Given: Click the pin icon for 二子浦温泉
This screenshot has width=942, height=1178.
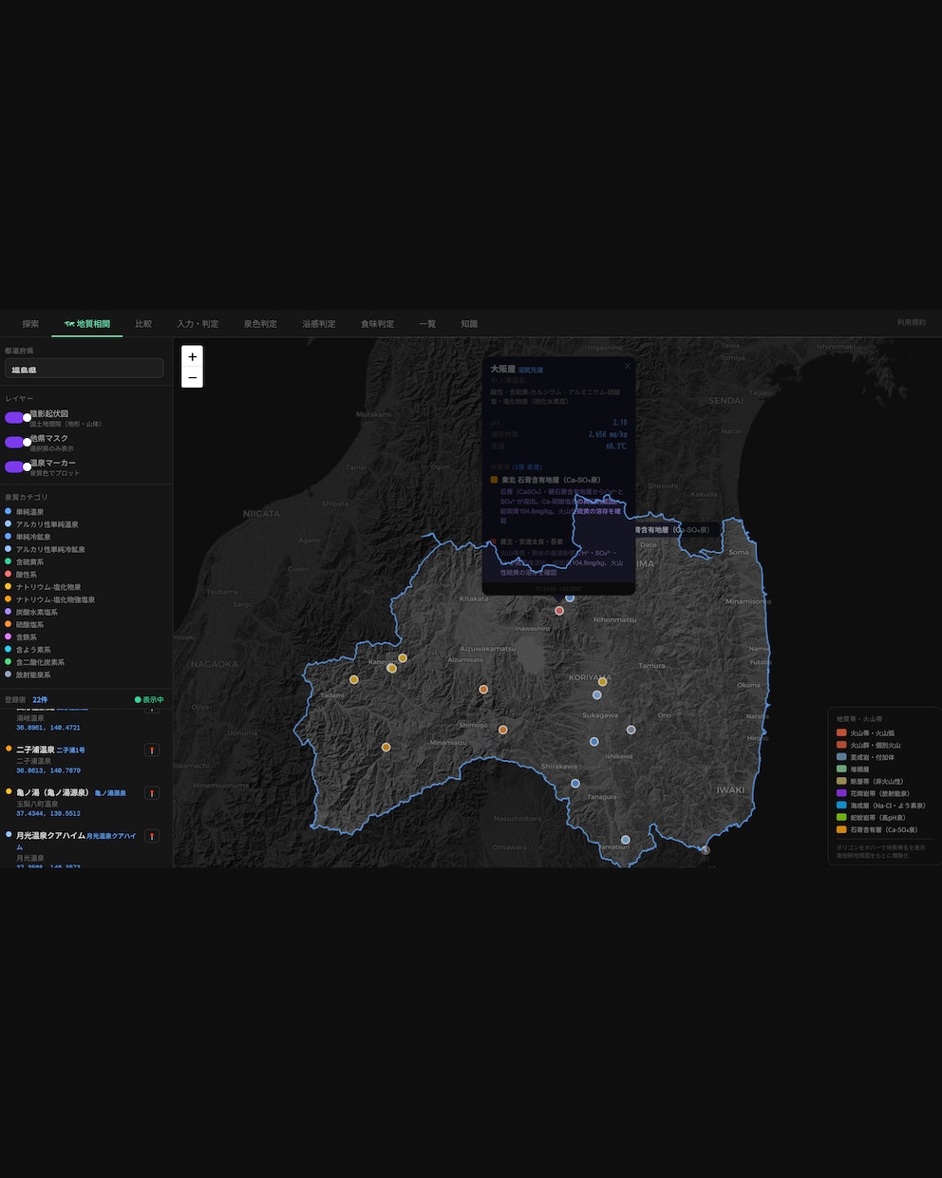Looking at the screenshot, I should coord(152,750).
